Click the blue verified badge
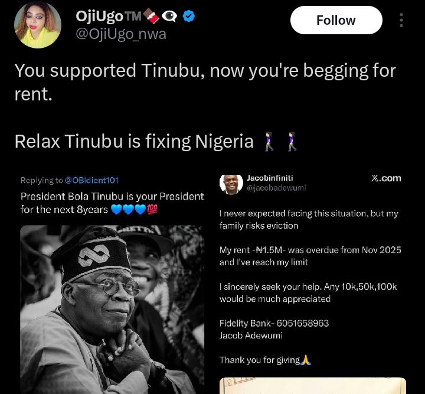 [x=188, y=17]
